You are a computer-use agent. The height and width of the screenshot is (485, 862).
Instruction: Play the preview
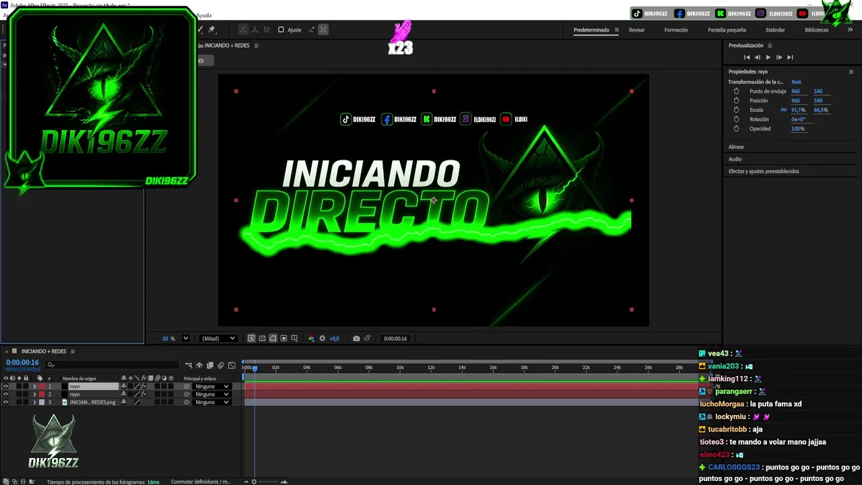tap(768, 57)
